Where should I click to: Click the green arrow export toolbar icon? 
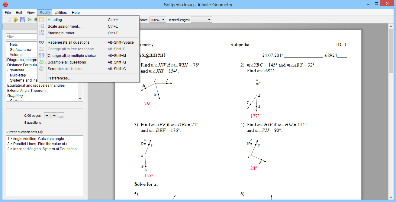30,20
